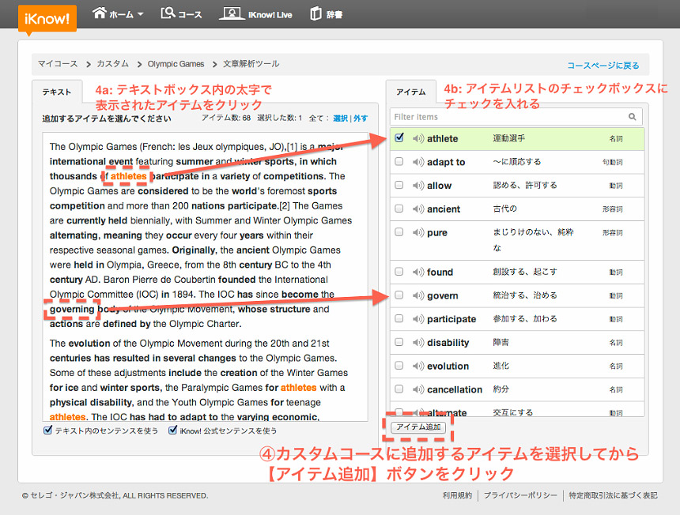Go to マイコース breadcrumb
680x515 pixels.
pos(58,64)
